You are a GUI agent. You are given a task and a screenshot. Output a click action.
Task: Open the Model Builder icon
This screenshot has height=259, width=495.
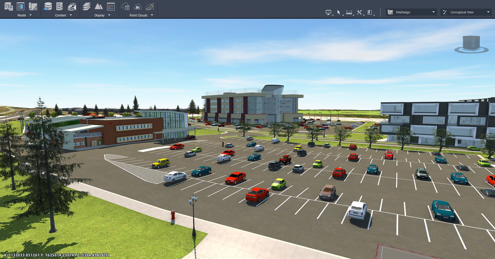pyautogui.click(x=9, y=7)
